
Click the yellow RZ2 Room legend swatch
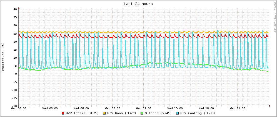[104, 113]
